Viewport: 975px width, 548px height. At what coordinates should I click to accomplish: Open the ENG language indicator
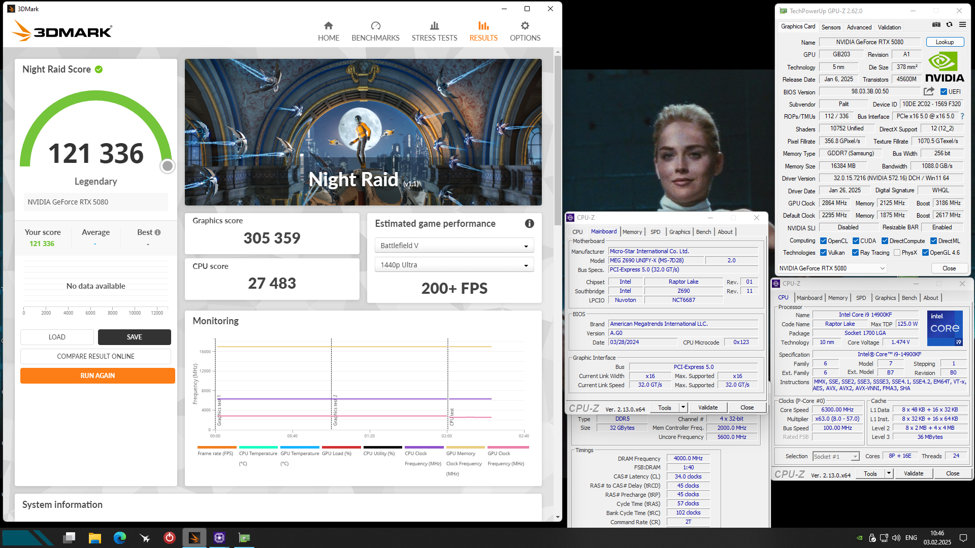pyautogui.click(x=911, y=538)
